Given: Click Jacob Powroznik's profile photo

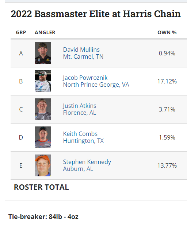Looking at the screenshot, I should 43,81.
